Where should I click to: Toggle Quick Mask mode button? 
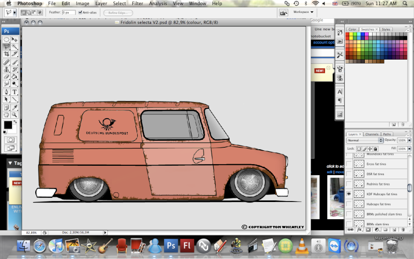coord(10,140)
